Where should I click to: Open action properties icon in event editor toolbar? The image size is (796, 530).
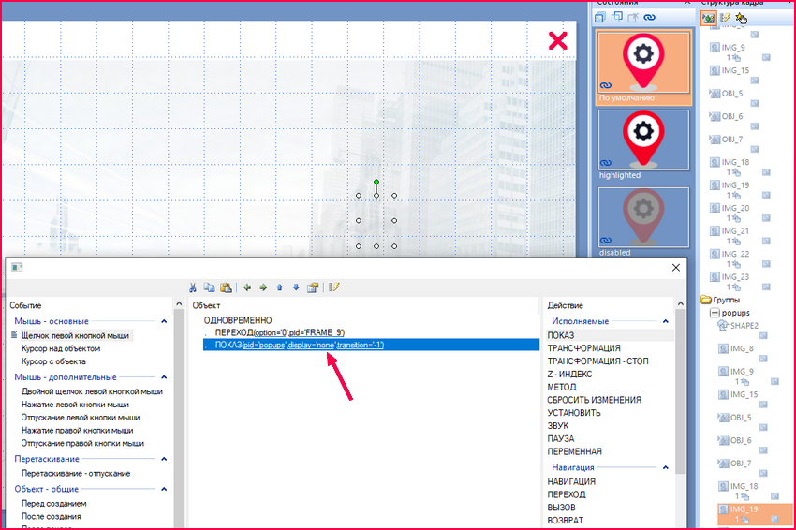pyautogui.click(x=313, y=287)
